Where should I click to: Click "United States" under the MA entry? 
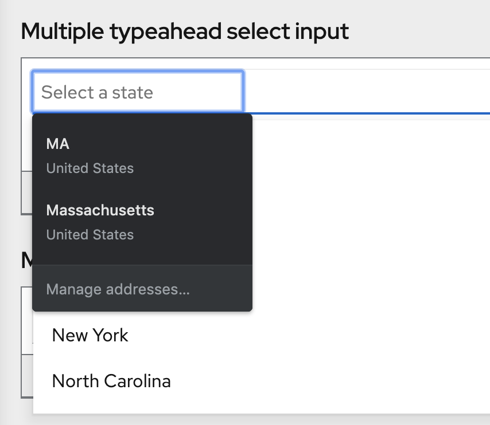[90, 168]
